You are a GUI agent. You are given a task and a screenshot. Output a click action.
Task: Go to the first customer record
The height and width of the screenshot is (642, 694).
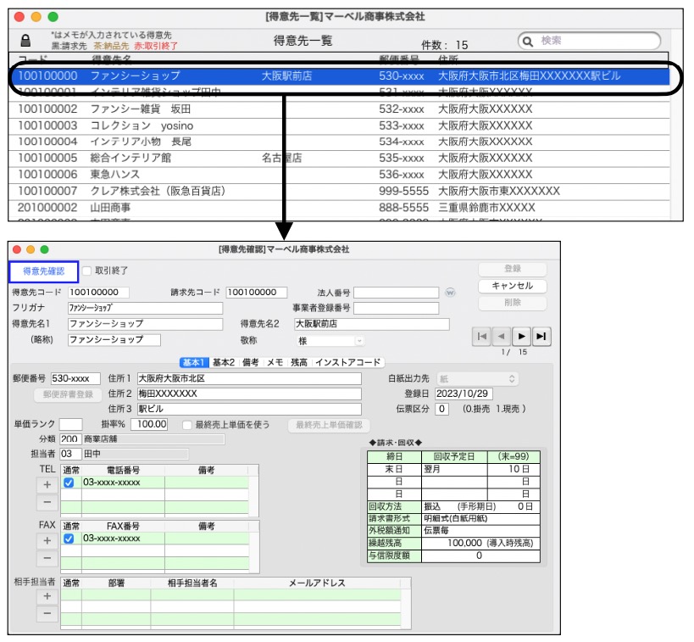(x=482, y=337)
